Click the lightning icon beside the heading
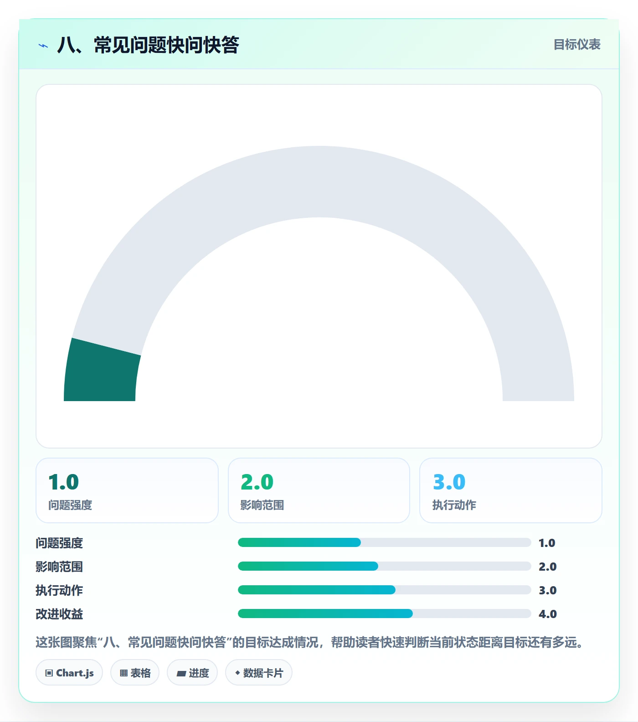 pyautogui.click(x=43, y=46)
